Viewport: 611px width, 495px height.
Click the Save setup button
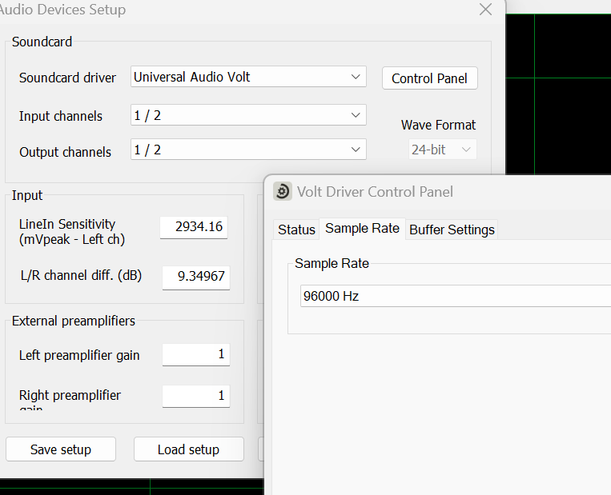(x=61, y=449)
